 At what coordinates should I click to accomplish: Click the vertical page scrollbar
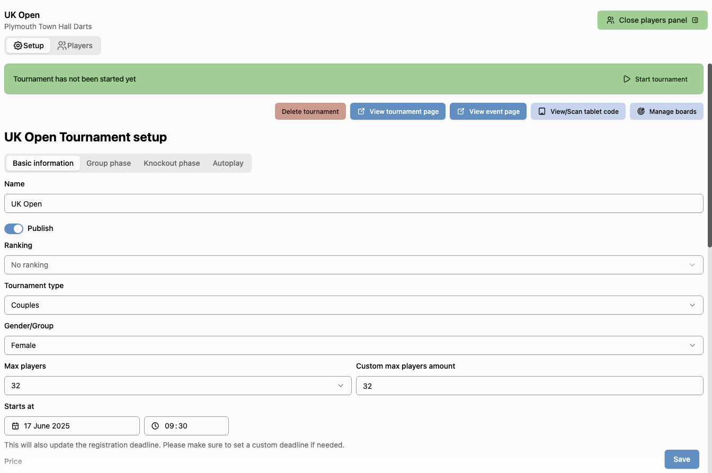[709, 155]
